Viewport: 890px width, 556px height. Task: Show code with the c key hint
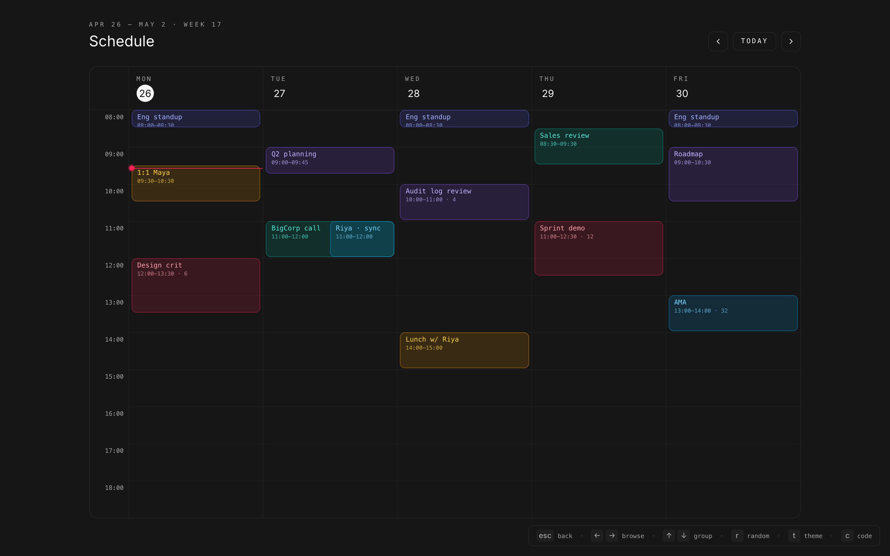(x=847, y=535)
